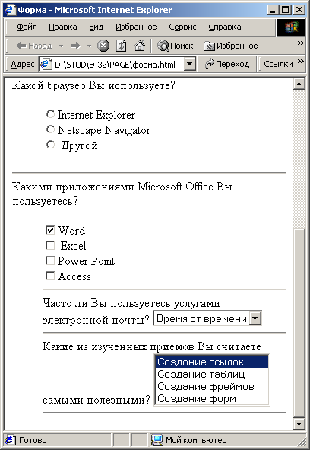Open the Справка menu
The height and width of the screenshot is (450, 310).
pyautogui.click(x=225, y=27)
